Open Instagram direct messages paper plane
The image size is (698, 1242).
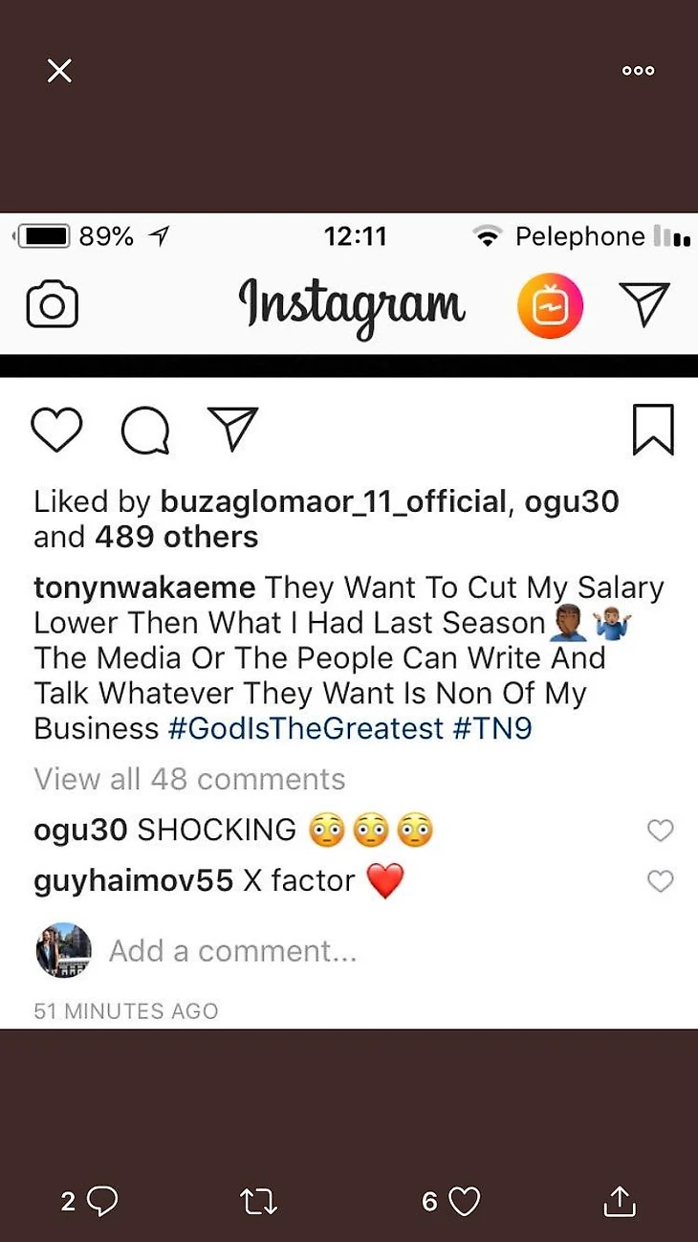tap(643, 304)
